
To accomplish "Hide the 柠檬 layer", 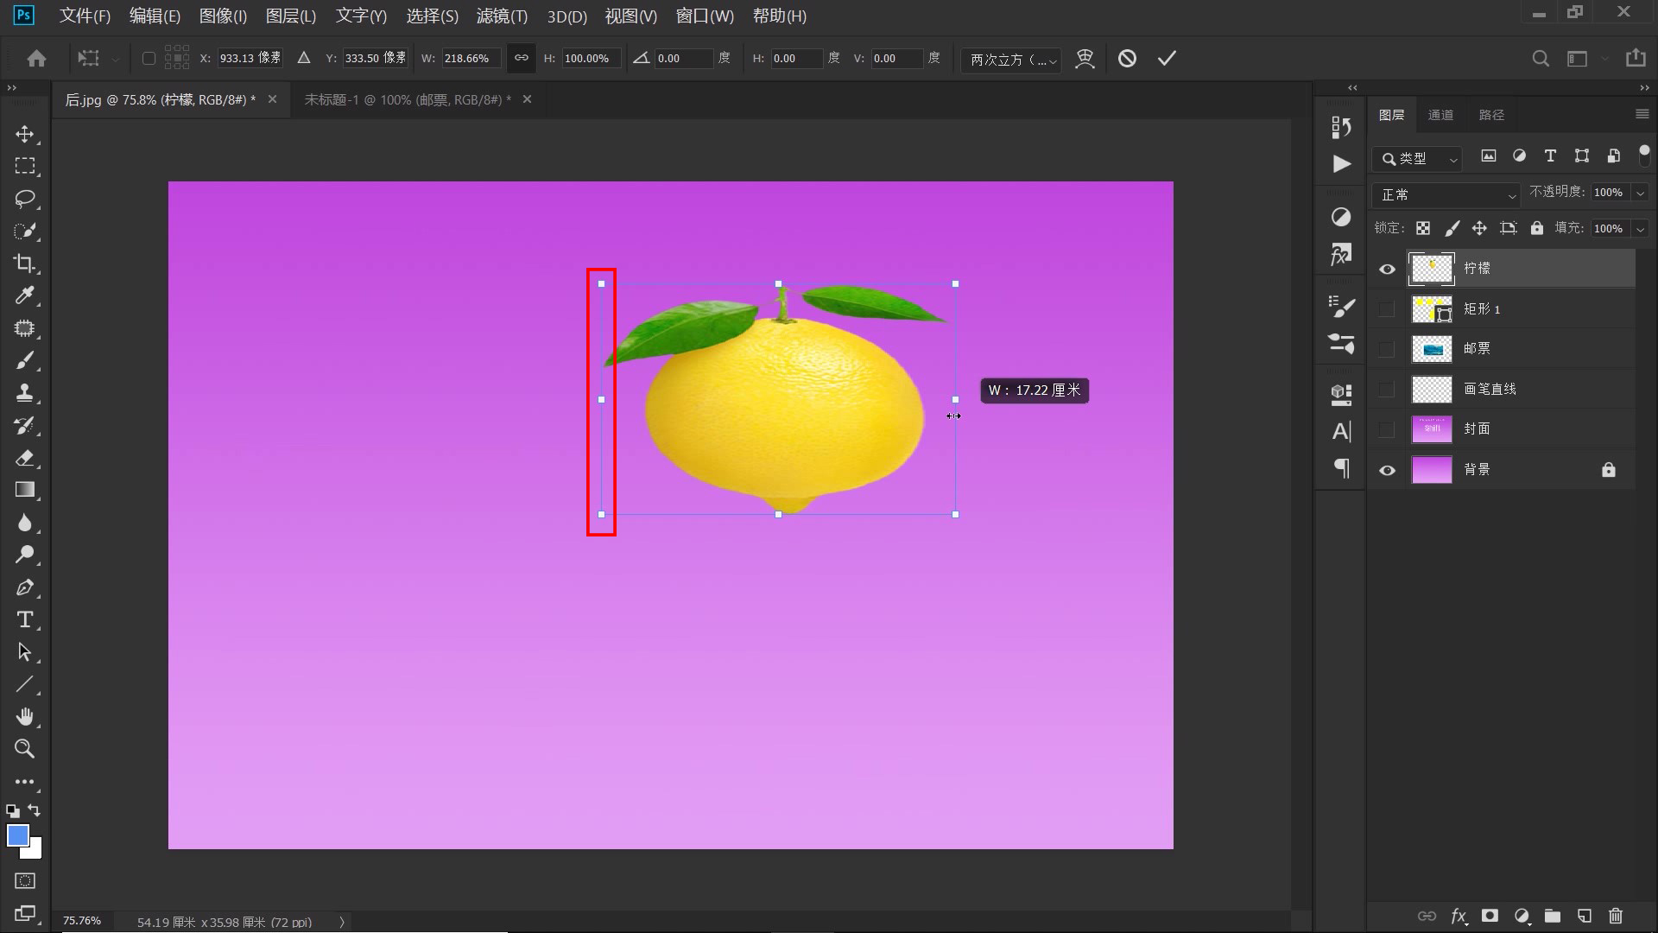I will pyautogui.click(x=1387, y=269).
